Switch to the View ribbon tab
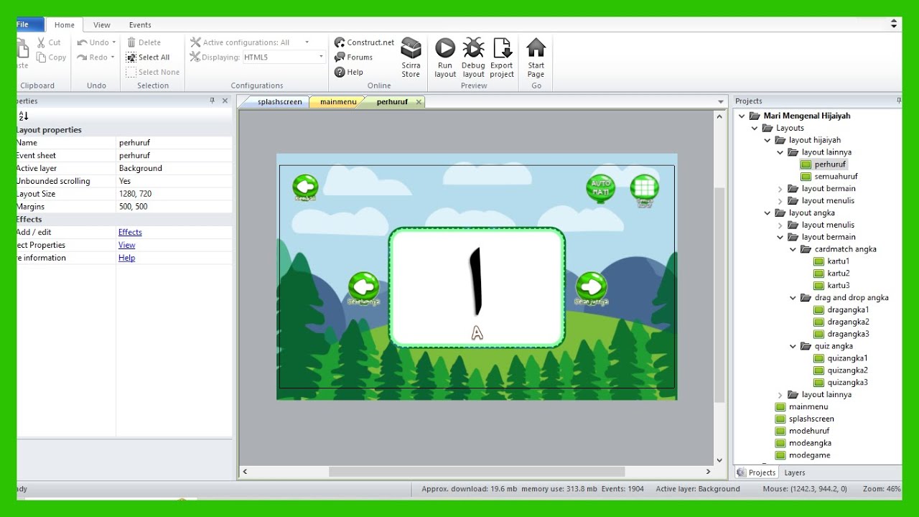This screenshot has width=919, height=517. click(102, 25)
